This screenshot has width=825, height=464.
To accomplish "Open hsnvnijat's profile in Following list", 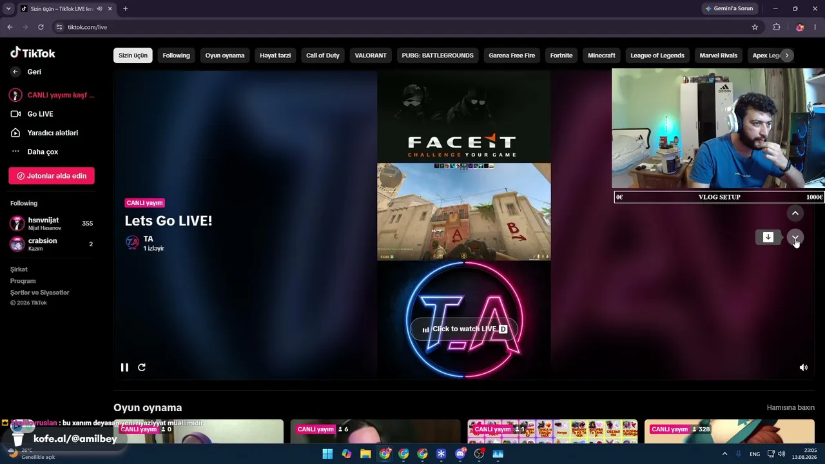I will (52, 224).
